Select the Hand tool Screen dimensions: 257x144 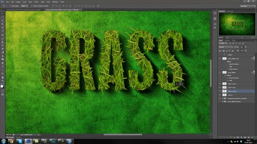(2, 77)
